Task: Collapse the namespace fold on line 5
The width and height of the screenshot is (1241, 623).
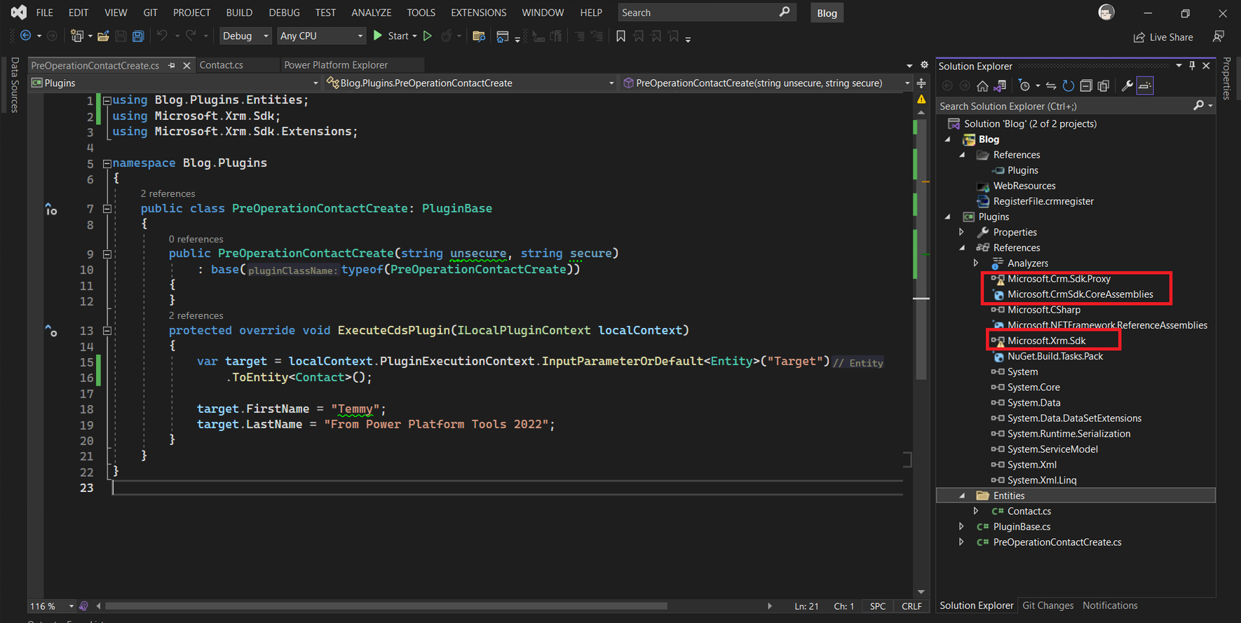Action: click(107, 163)
